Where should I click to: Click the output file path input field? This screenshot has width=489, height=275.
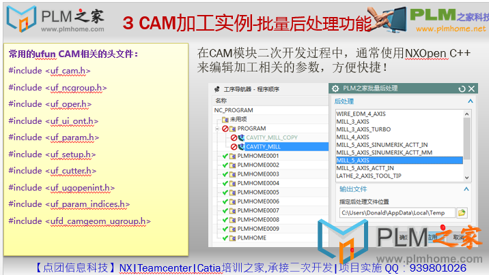[397, 213]
